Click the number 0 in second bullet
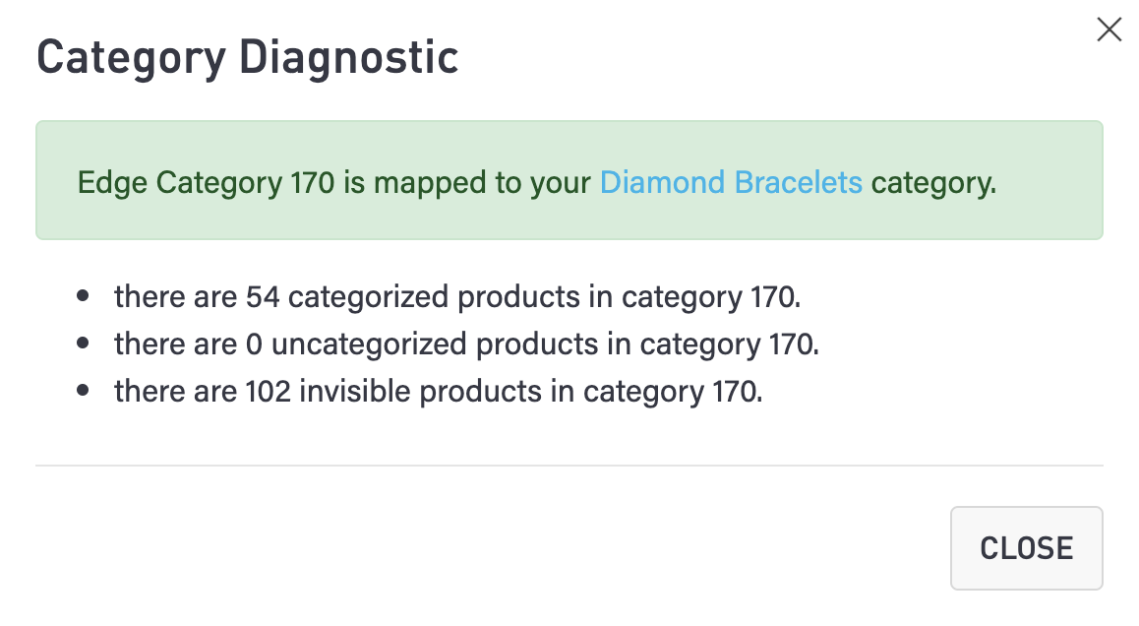 click(254, 344)
